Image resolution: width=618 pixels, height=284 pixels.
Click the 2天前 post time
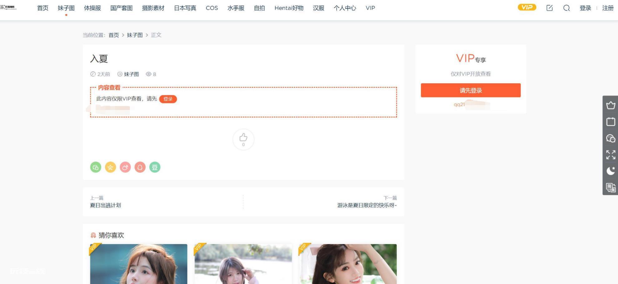[x=100, y=74]
